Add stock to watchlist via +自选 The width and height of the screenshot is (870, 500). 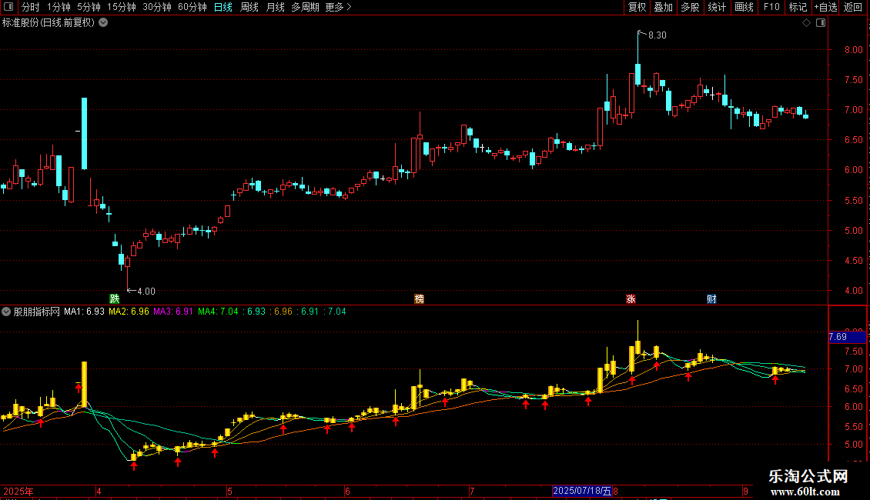[x=825, y=7]
